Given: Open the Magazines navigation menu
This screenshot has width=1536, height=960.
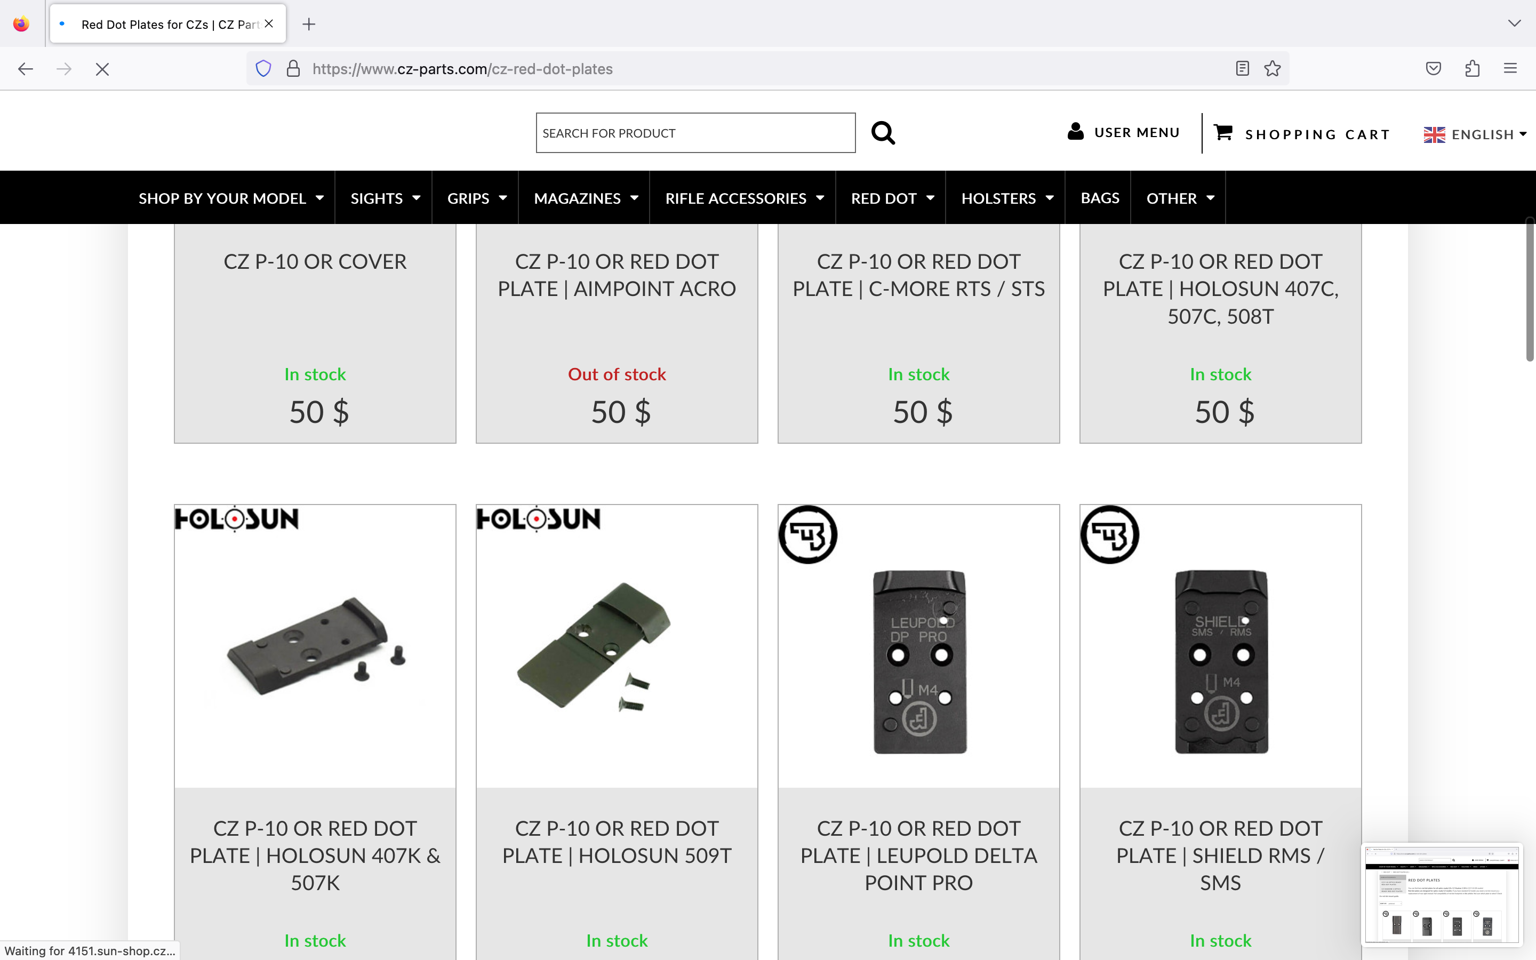Looking at the screenshot, I should 585,198.
